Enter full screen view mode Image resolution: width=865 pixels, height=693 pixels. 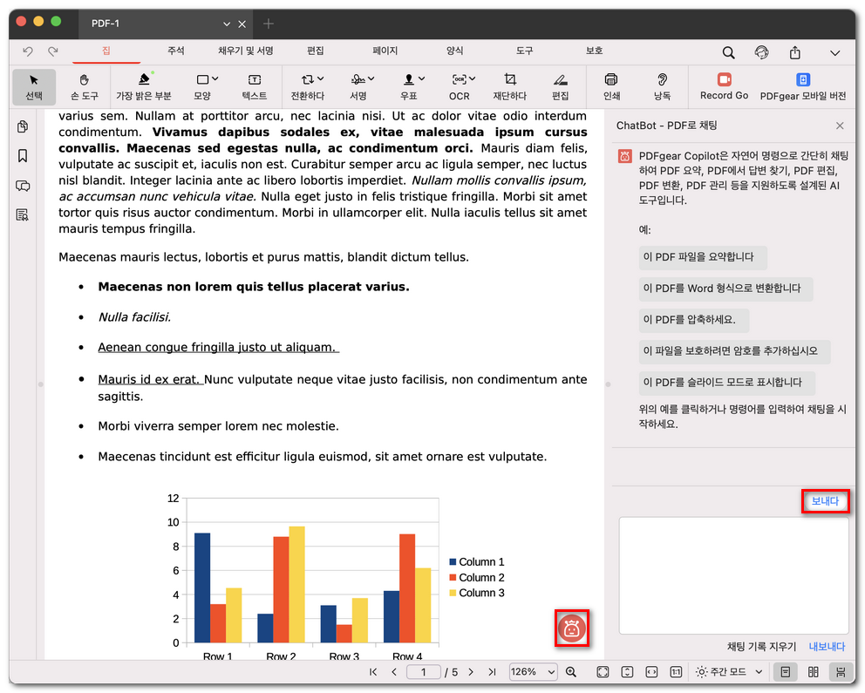point(603,671)
